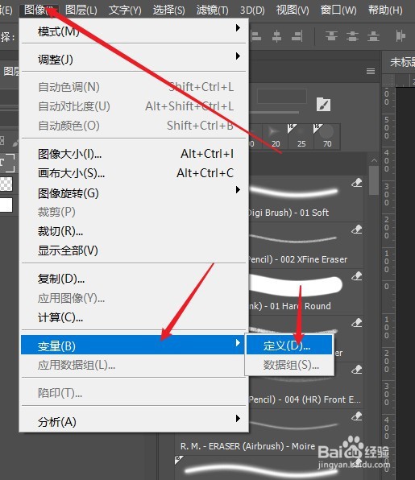Distribute top edges icon
The image size is (415, 480).
[331, 36]
